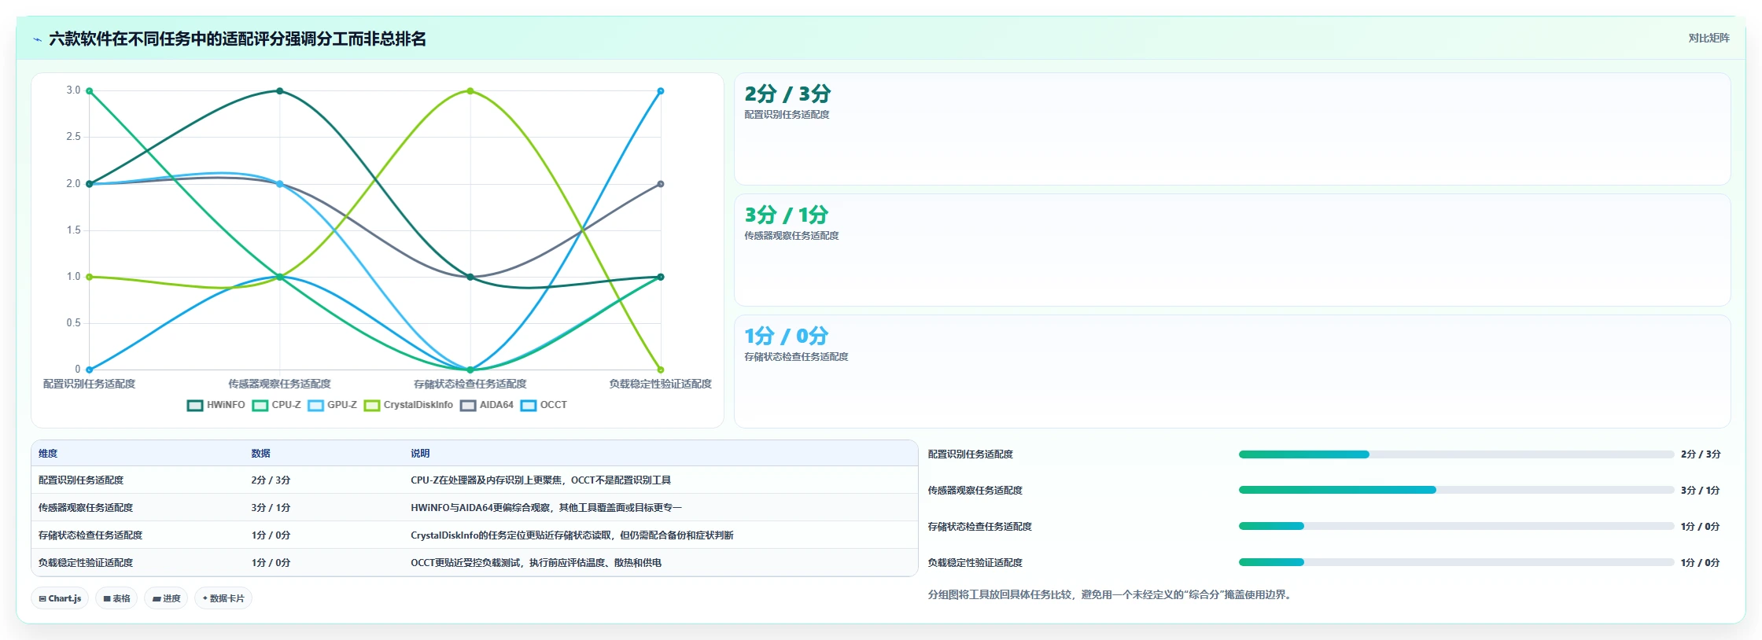This screenshot has width=1762, height=640.
Task: Click the 存储状态检查任务适配度 progress bar
Action: click(1456, 526)
